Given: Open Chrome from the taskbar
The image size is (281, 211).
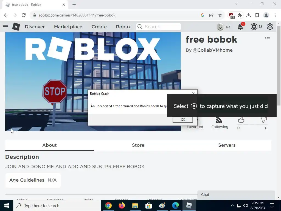Looking at the screenshot, I should [108, 206].
